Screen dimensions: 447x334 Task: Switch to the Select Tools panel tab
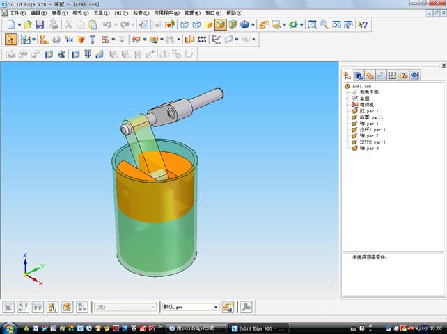click(x=370, y=76)
